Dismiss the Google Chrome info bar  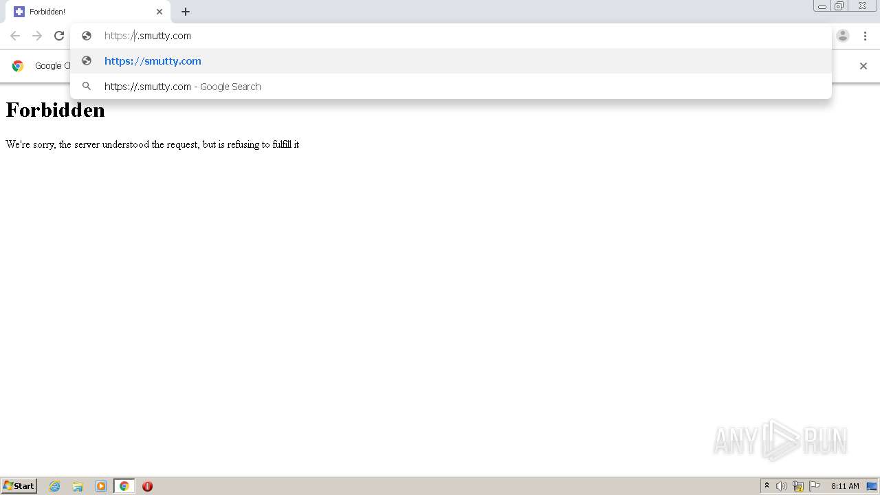pos(863,66)
